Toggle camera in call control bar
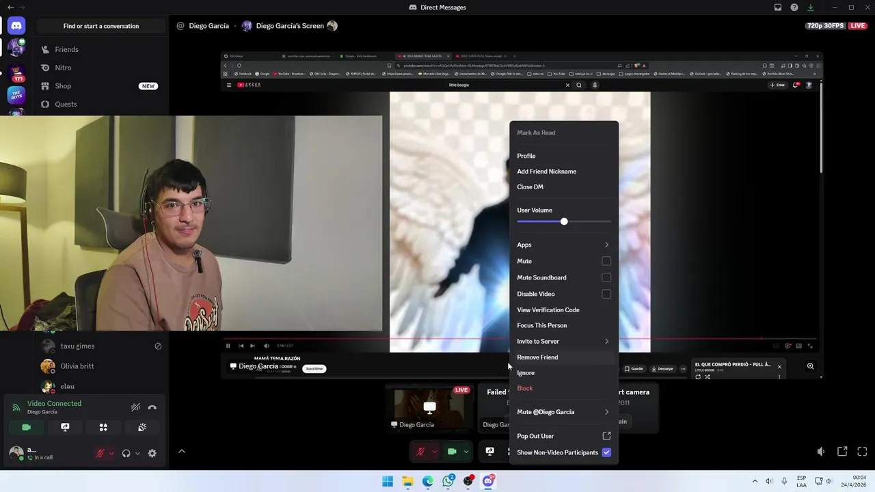Viewport: 875px width, 492px height. click(x=452, y=452)
